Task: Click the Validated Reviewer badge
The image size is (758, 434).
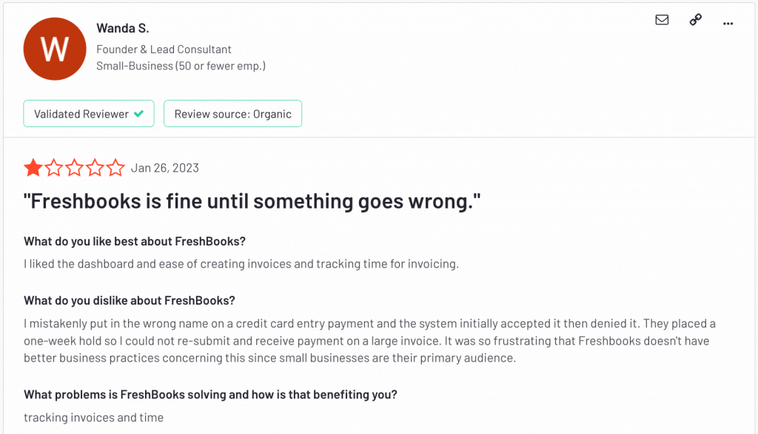Action: [x=89, y=113]
